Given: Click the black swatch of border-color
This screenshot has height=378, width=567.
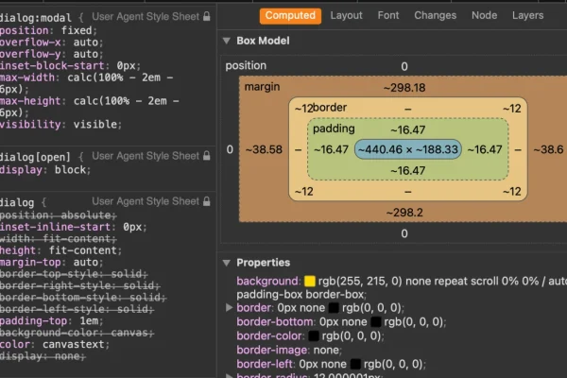Looking at the screenshot, I should [314, 336].
